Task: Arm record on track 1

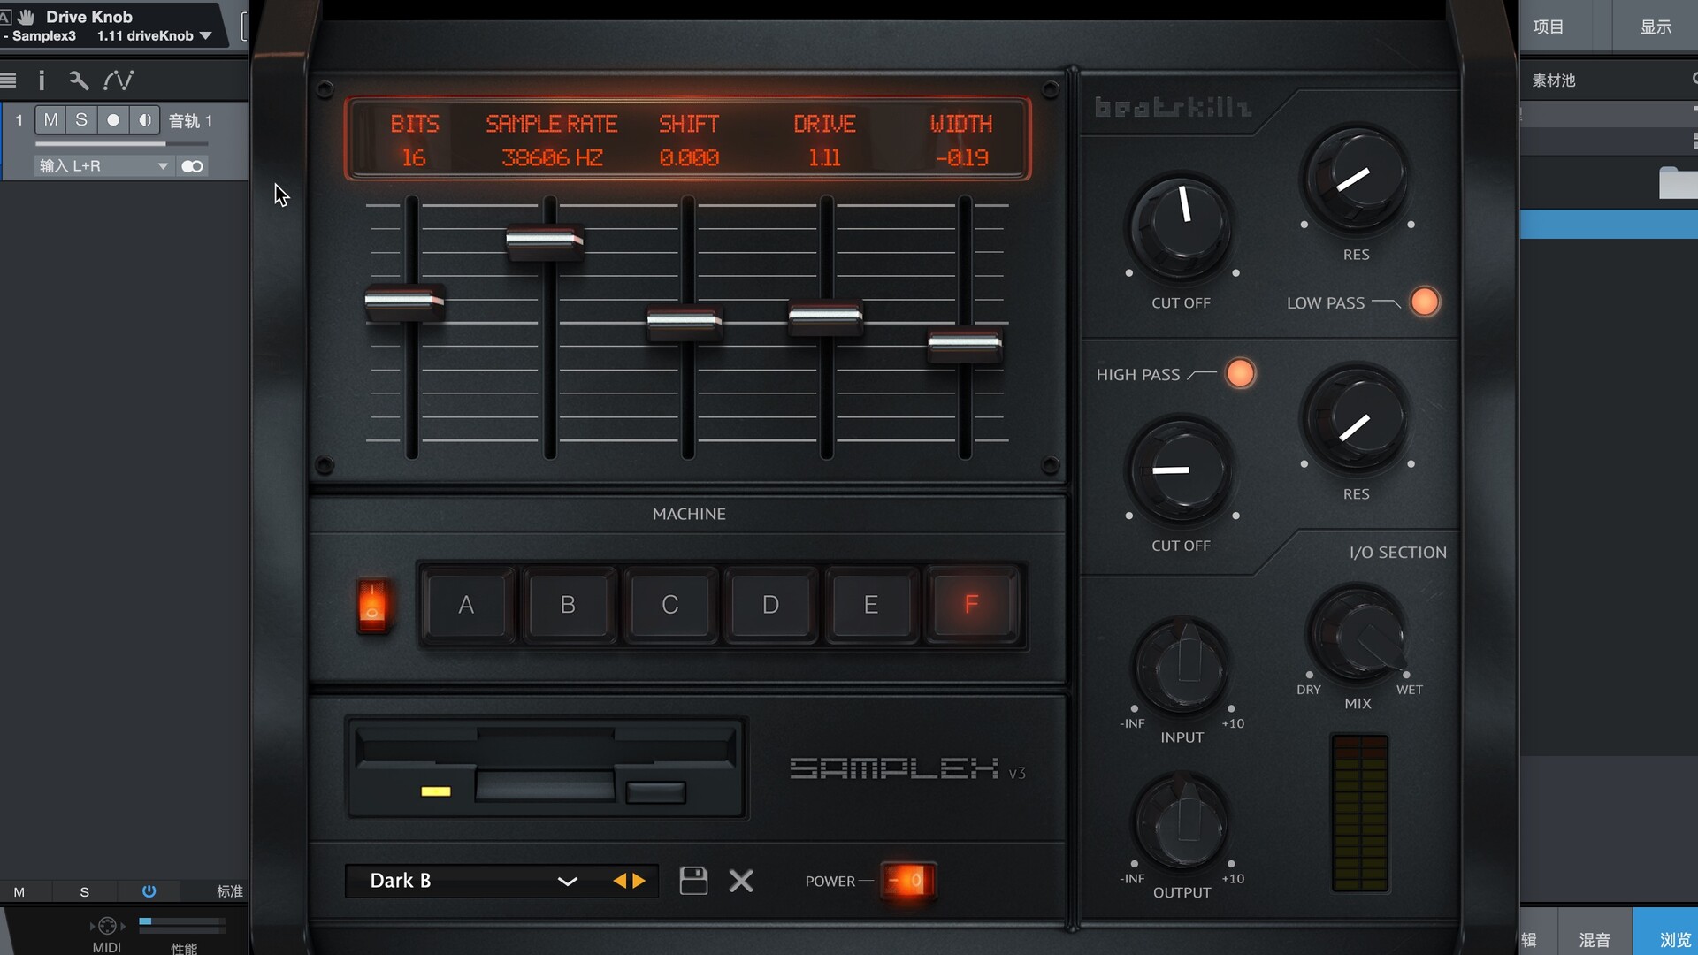Action: [113, 120]
